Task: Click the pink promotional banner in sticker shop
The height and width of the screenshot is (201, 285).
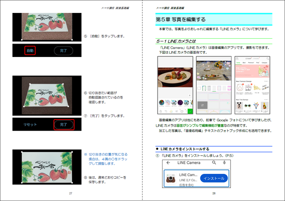Action: (x=252, y=71)
